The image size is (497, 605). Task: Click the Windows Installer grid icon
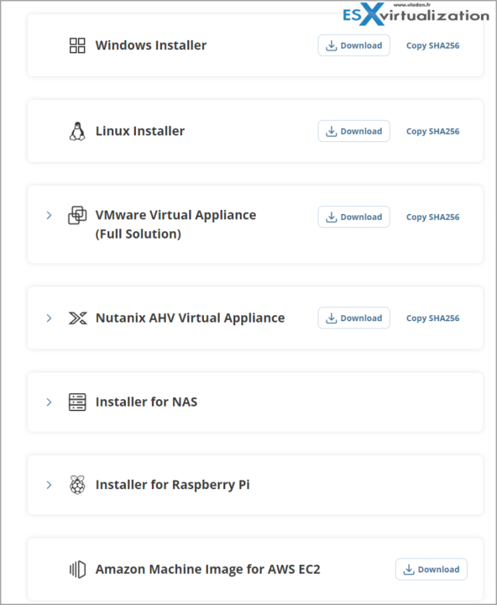tap(77, 45)
